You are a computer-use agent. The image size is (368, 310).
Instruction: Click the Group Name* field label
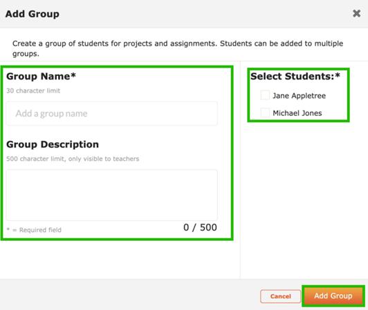click(x=41, y=77)
